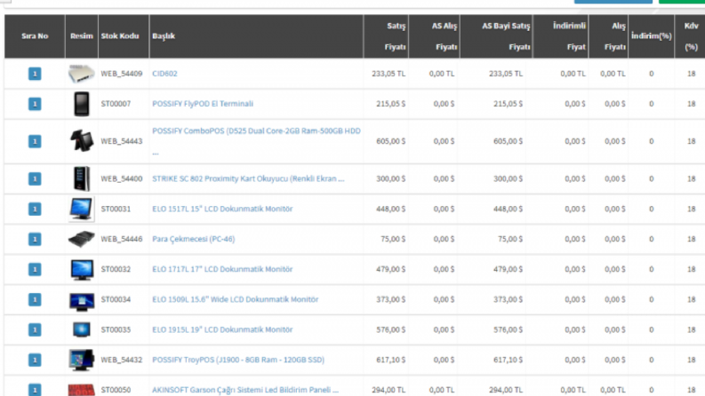This screenshot has width=705, height=396.
Task: Open the POSSIFY TroyPOS J1900 product link
Action: tap(238, 360)
